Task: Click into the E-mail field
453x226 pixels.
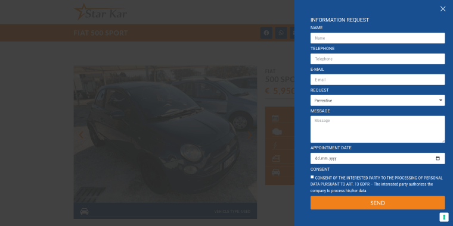Action: click(x=377, y=80)
